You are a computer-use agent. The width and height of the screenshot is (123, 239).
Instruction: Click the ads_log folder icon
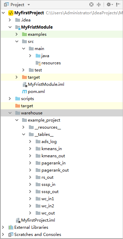(x=38, y=142)
